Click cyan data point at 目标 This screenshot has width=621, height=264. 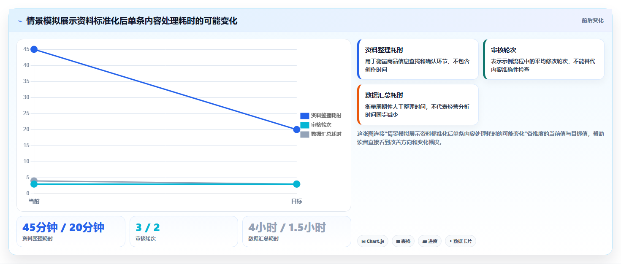click(297, 184)
